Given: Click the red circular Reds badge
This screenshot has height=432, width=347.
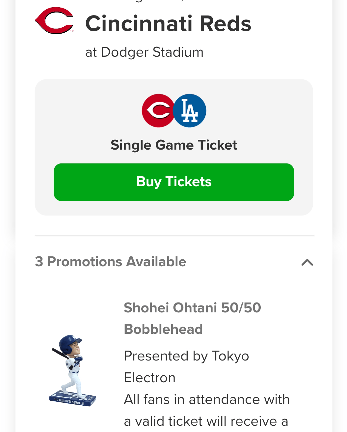Looking at the screenshot, I should click(158, 111).
